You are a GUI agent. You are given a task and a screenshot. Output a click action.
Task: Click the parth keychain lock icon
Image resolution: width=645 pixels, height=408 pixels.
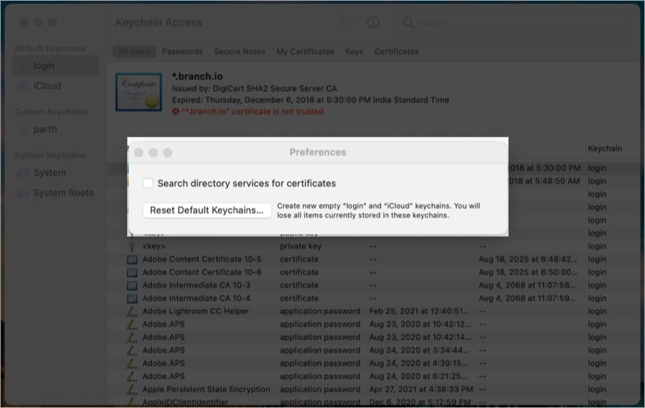point(23,129)
